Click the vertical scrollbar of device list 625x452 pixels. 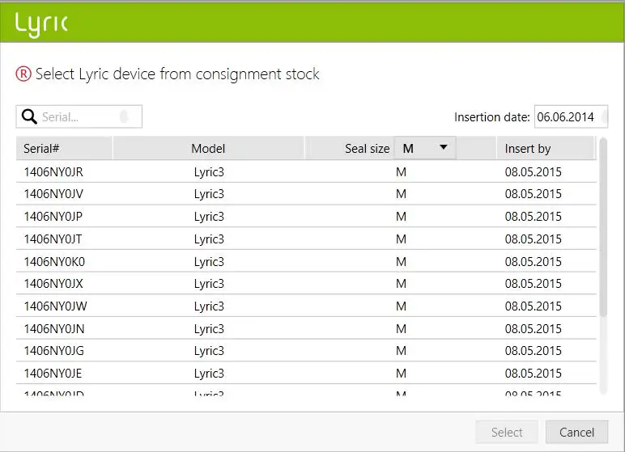coord(602,227)
